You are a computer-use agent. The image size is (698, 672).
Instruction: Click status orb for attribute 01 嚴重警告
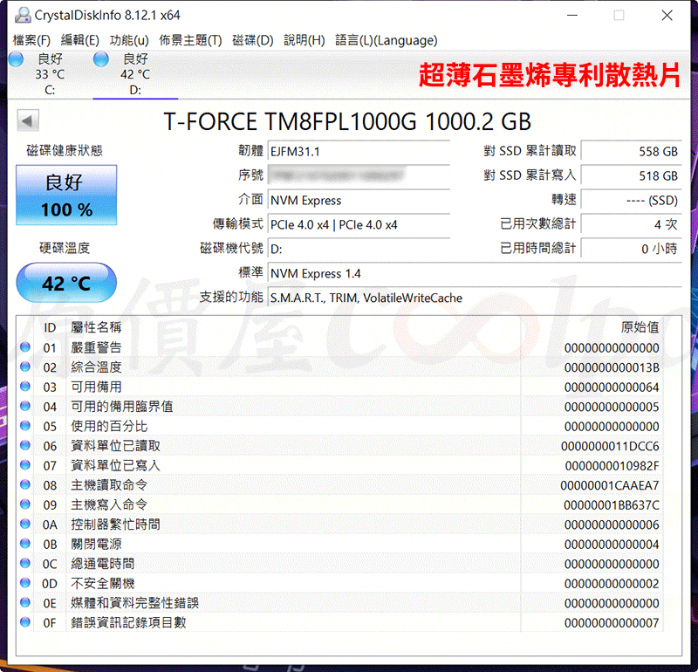25,347
